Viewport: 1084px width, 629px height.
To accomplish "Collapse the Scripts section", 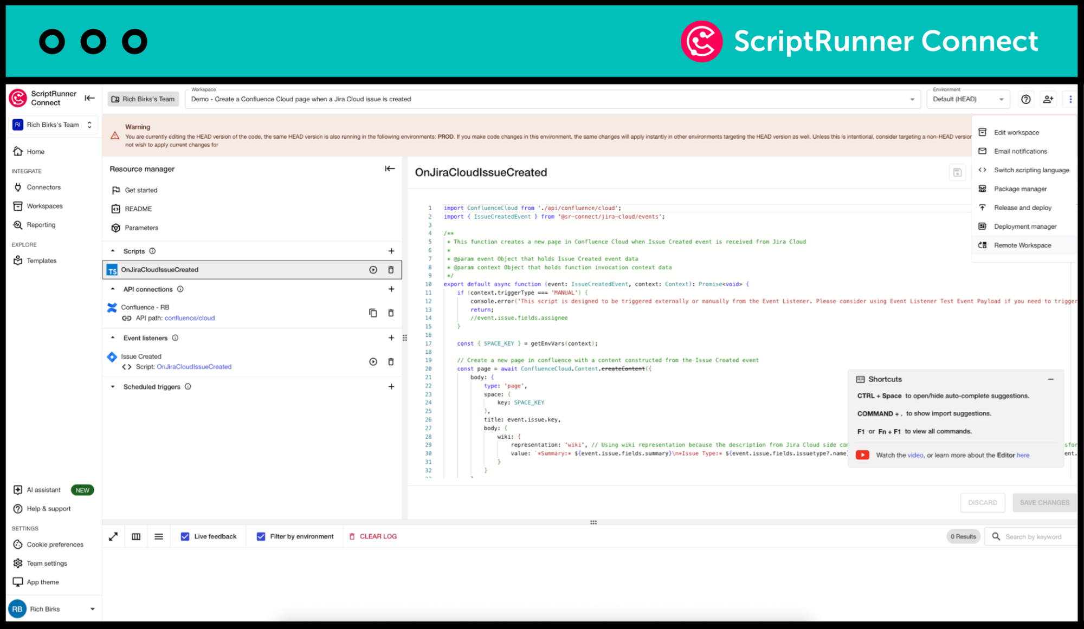I will point(113,251).
